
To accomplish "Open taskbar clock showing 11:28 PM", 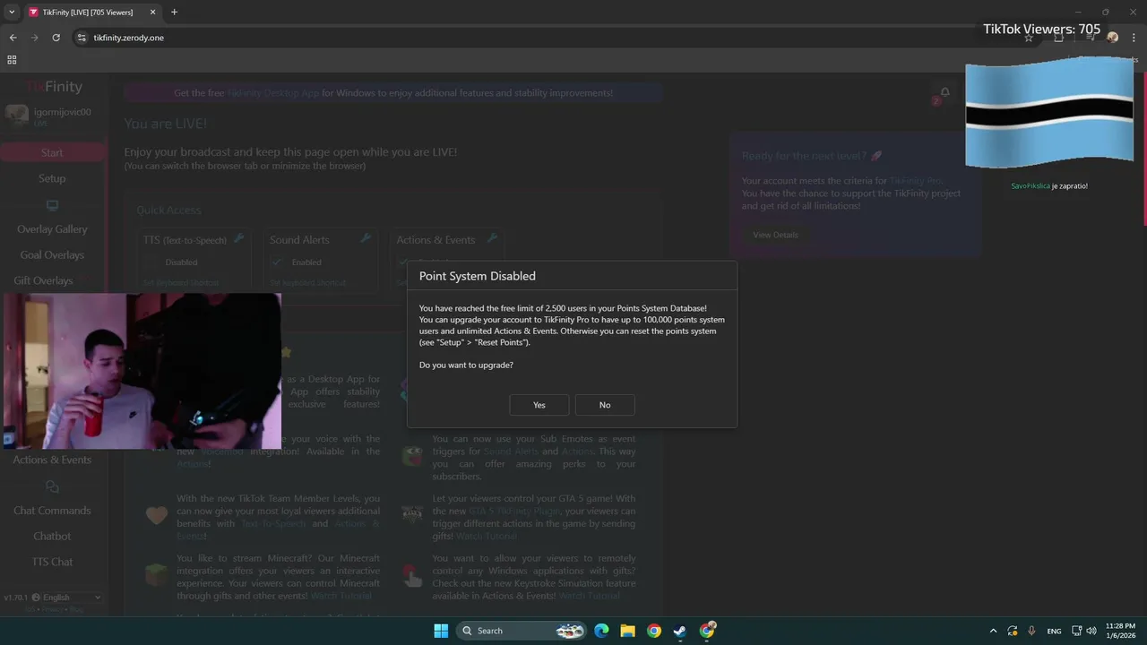I will (1120, 631).
